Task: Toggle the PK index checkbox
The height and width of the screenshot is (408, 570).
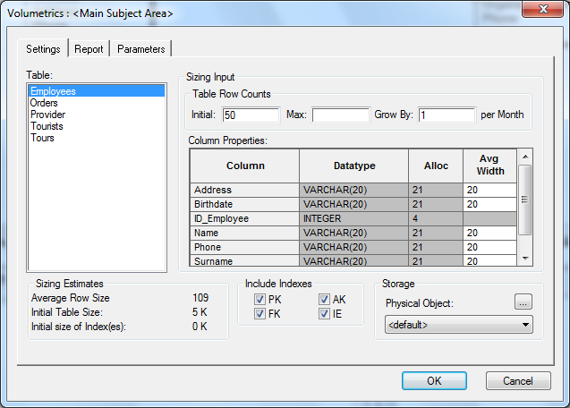Action: 259,300
